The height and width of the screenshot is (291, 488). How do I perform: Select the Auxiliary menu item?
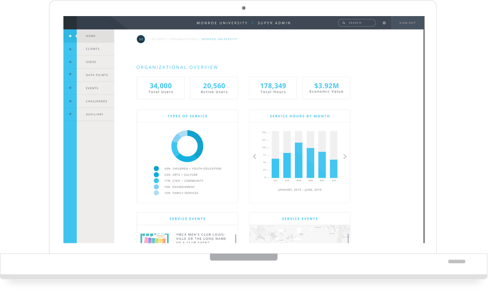coord(95,114)
